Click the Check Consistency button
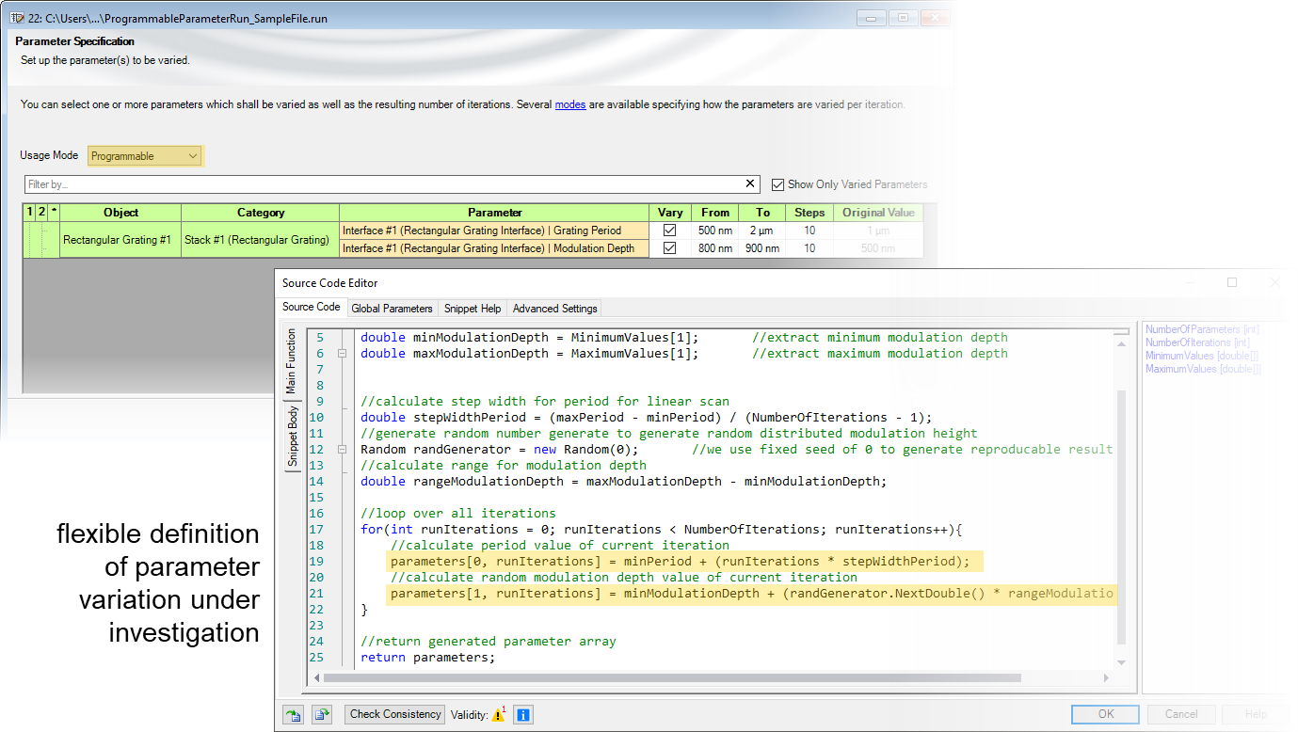1298x732 pixels. pos(394,715)
